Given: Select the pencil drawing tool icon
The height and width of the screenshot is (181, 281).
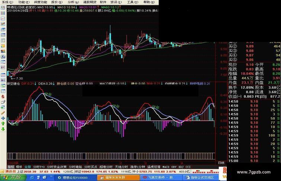Looking at the screenshot, I should [3, 113].
